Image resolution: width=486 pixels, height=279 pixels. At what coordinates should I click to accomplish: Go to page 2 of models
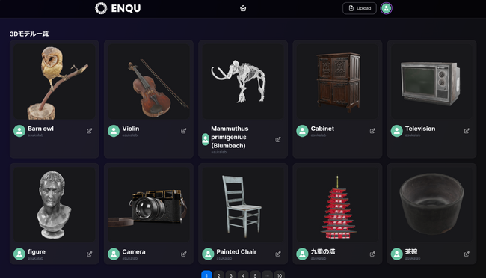(219, 275)
